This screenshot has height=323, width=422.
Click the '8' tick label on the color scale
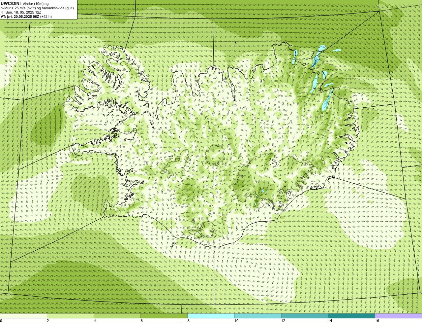188,321
